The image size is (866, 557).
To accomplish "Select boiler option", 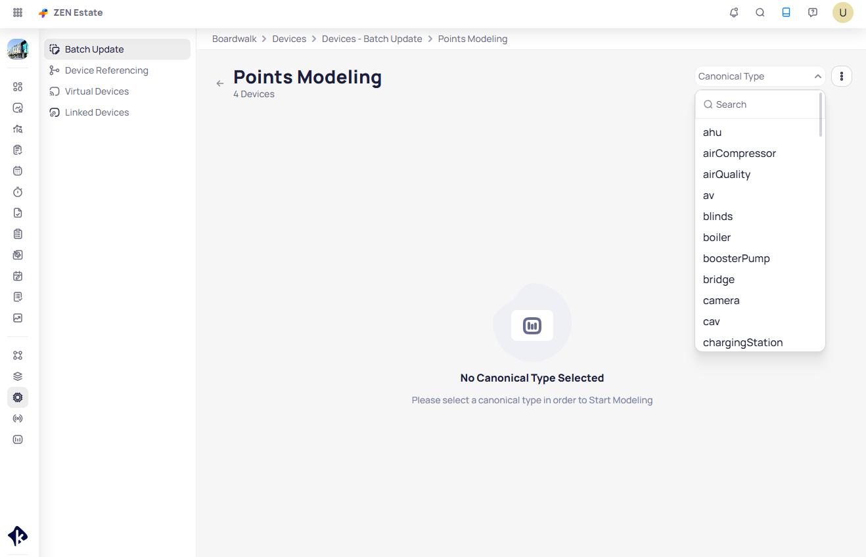I will (758, 237).
